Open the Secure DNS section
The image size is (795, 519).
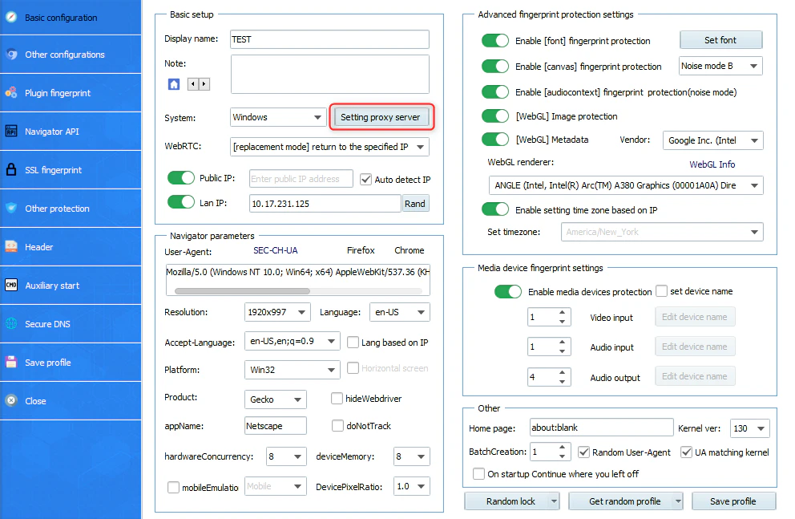(71, 324)
